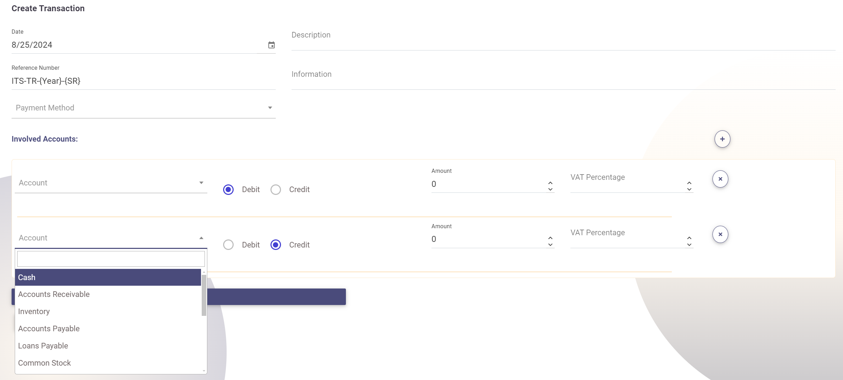Decrease second row Amount with down arrow
Image resolution: width=843 pixels, height=380 pixels.
tap(550, 245)
